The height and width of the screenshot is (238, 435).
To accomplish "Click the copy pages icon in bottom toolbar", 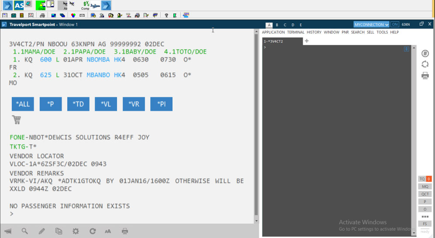I will tap(59, 231).
